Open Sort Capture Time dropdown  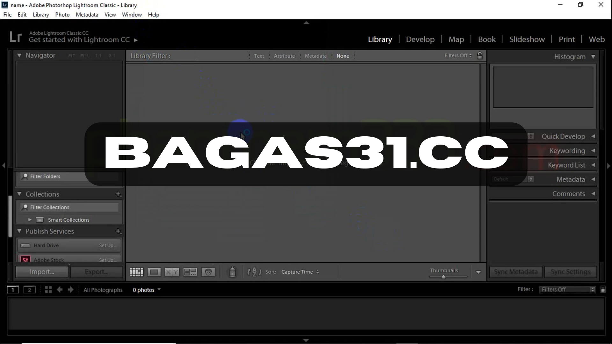tap(300, 272)
